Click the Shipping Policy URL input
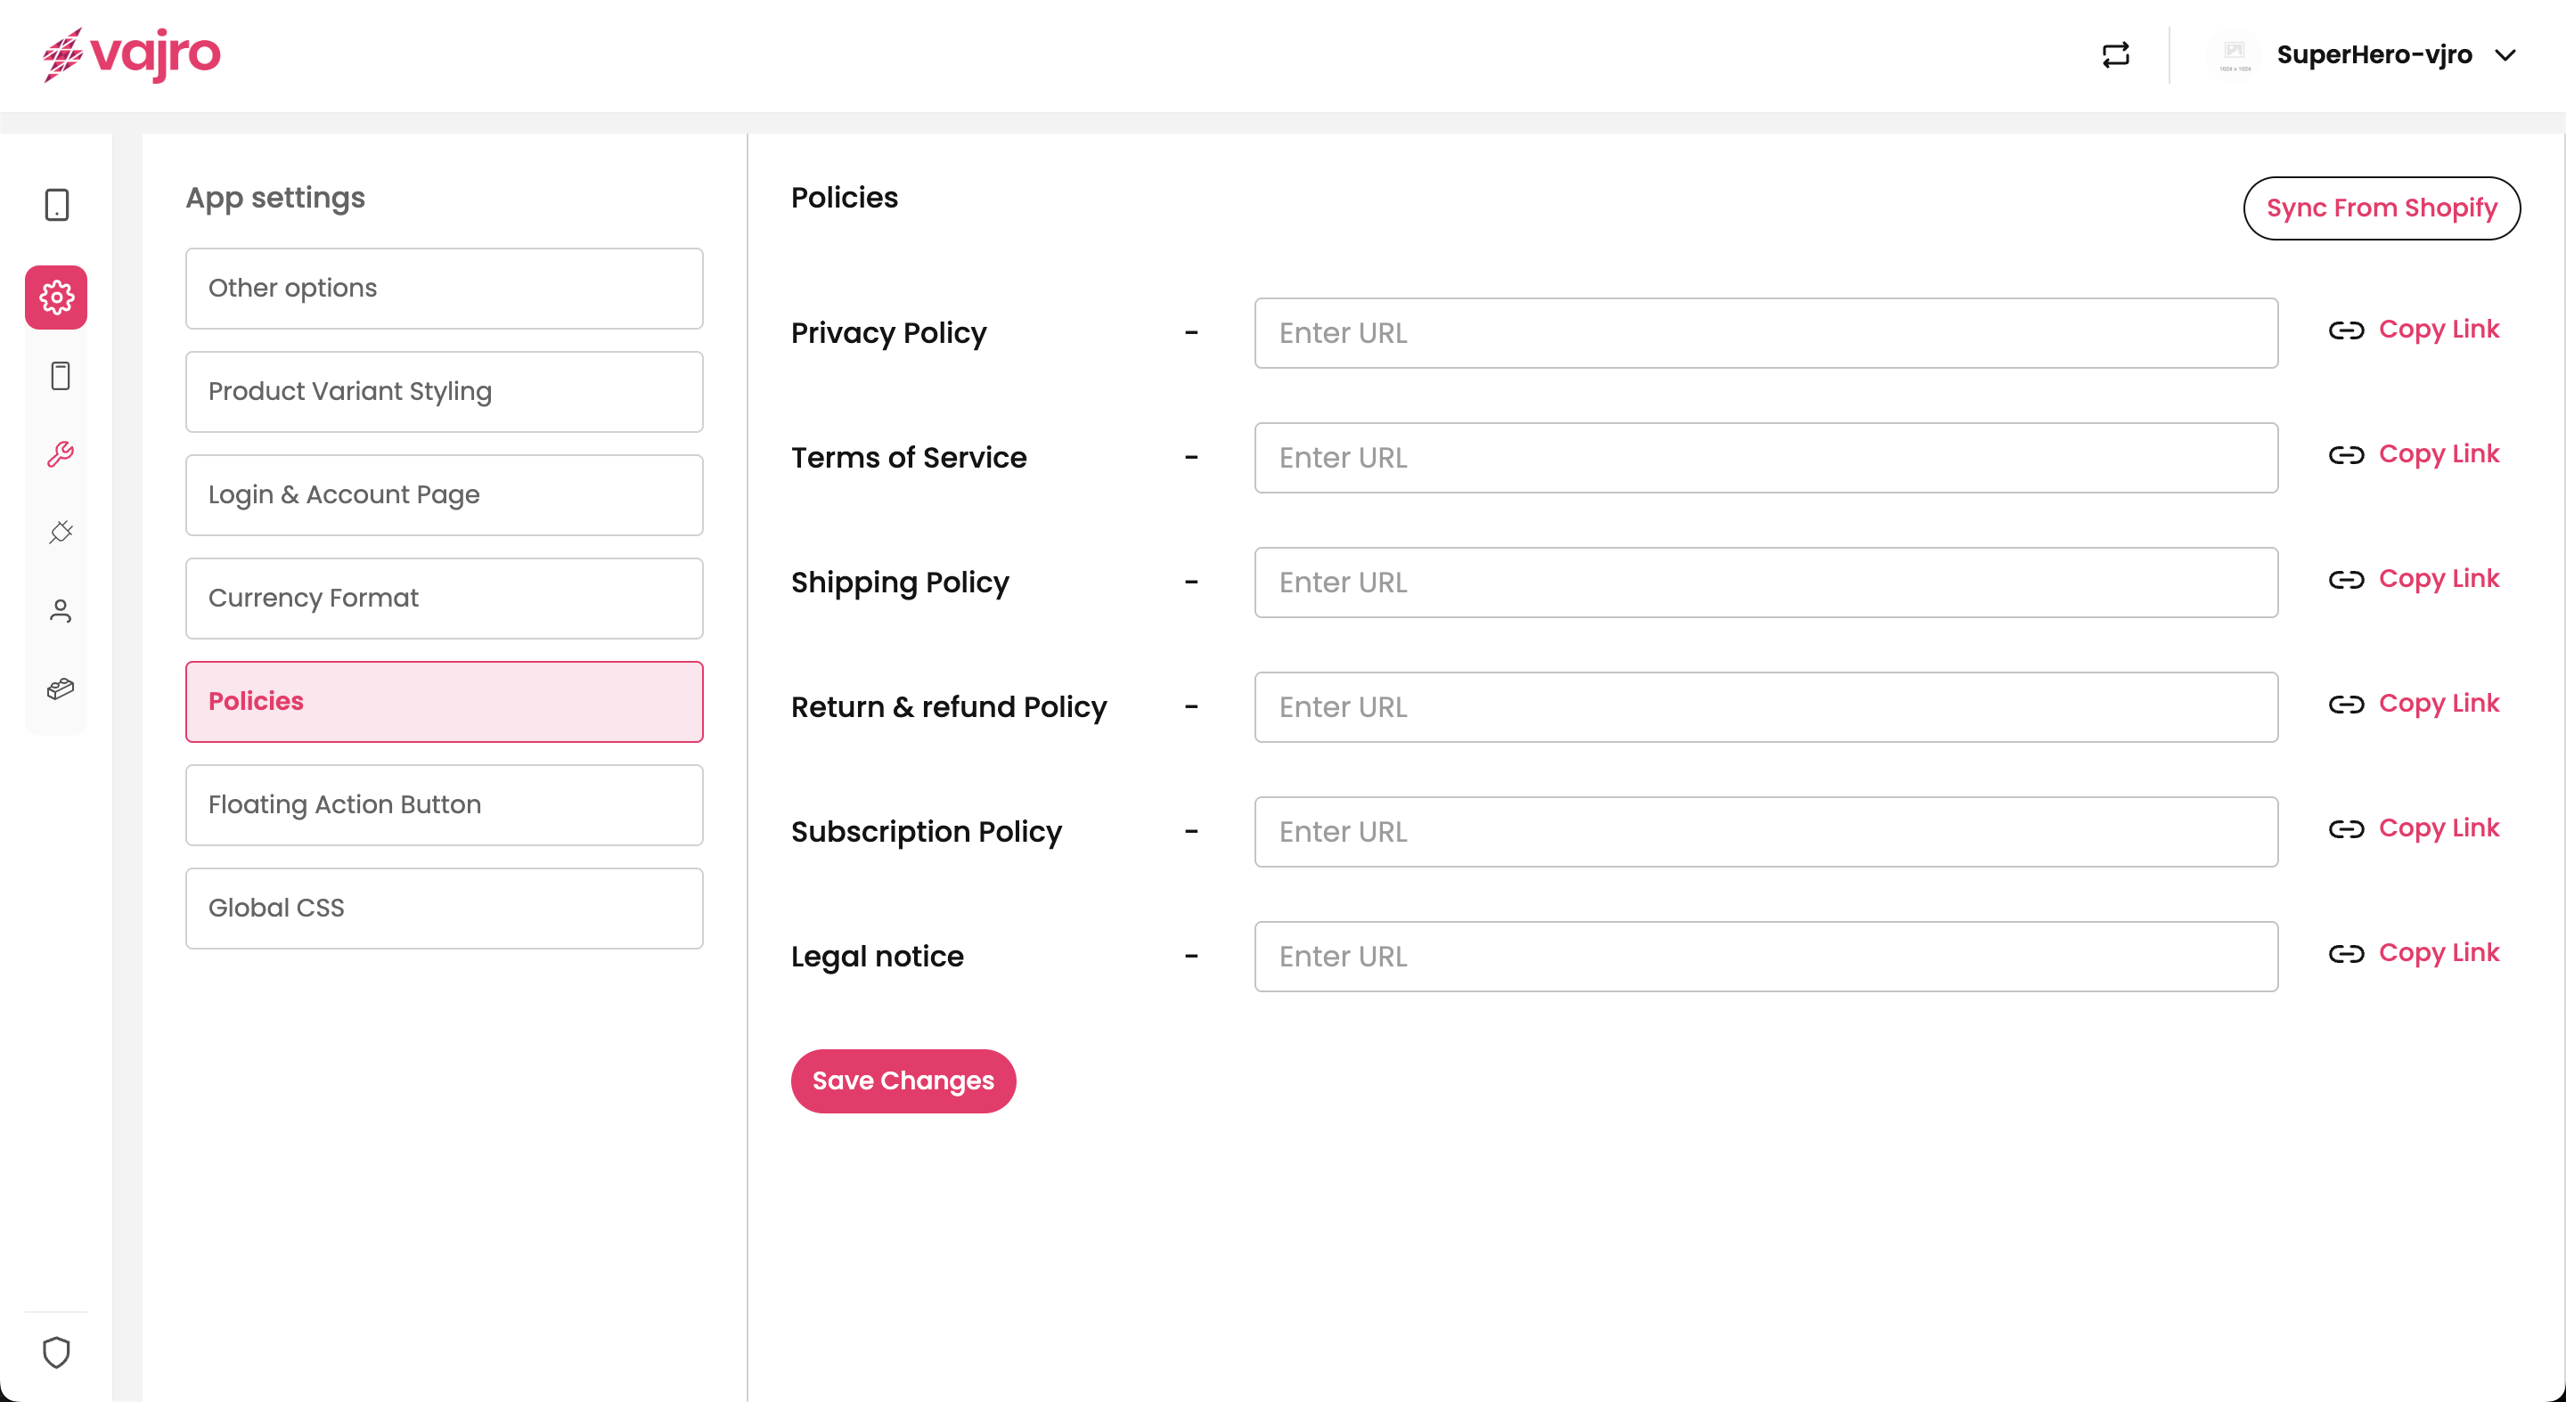The image size is (2566, 1402). click(x=1765, y=583)
